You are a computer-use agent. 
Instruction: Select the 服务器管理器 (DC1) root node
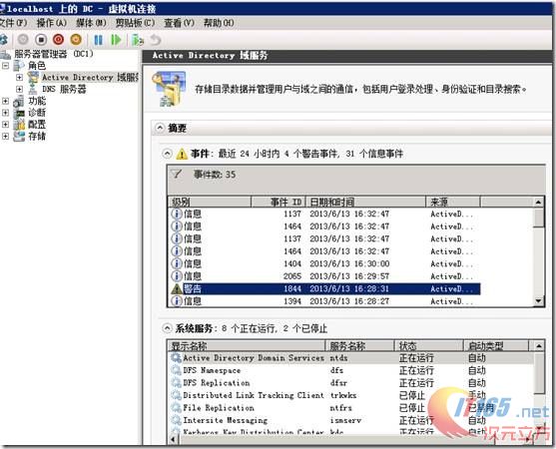(54, 54)
